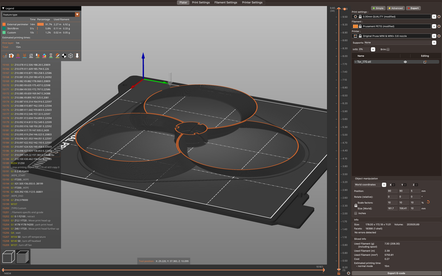
Task: Toggle the Tool marker arrow icon
Action: pos(77,56)
